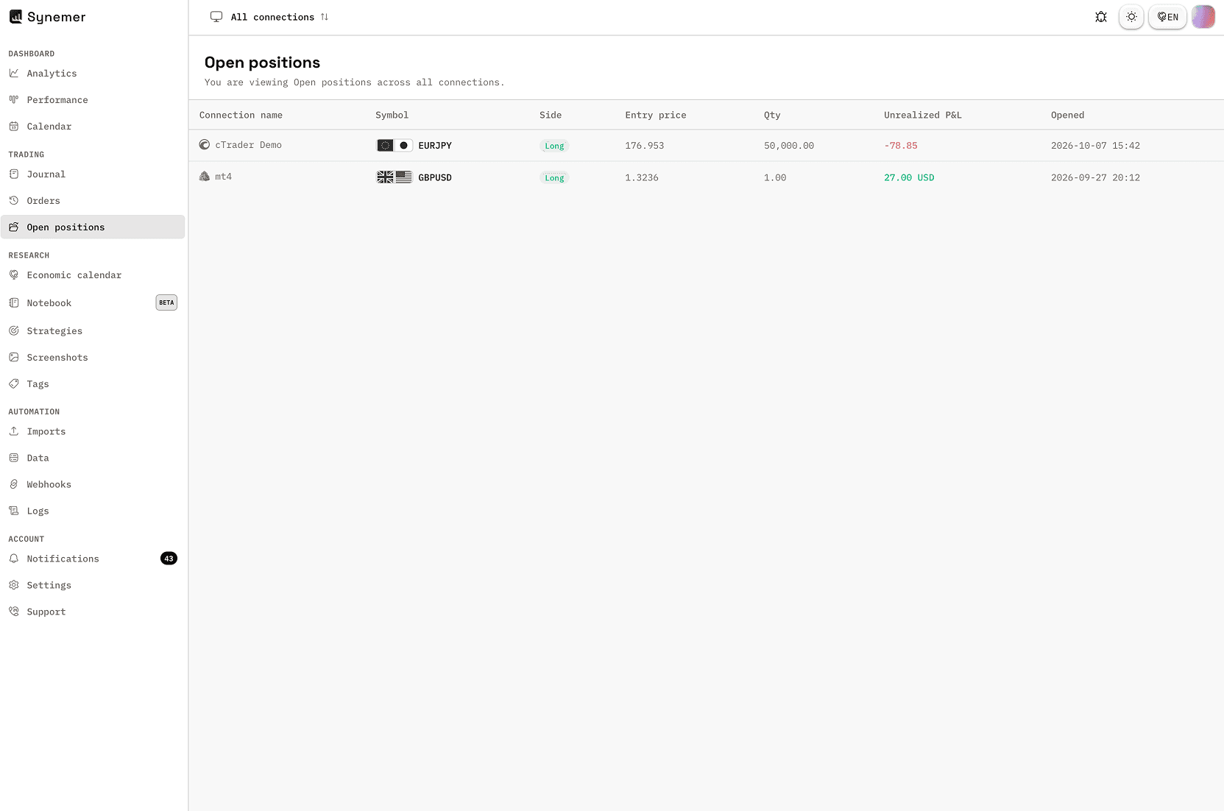
Task: Click the Imports upload icon
Action: tap(13, 431)
